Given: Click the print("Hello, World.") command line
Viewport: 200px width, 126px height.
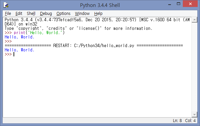Looking at the screenshot, I should (x=35, y=32).
